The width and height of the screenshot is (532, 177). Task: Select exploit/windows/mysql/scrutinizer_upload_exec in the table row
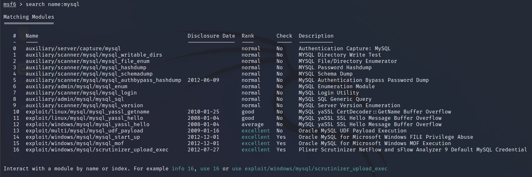click(x=97, y=150)
